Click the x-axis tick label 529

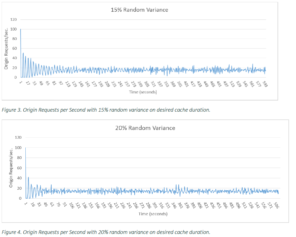pyautogui.click(x=239, y=84)
